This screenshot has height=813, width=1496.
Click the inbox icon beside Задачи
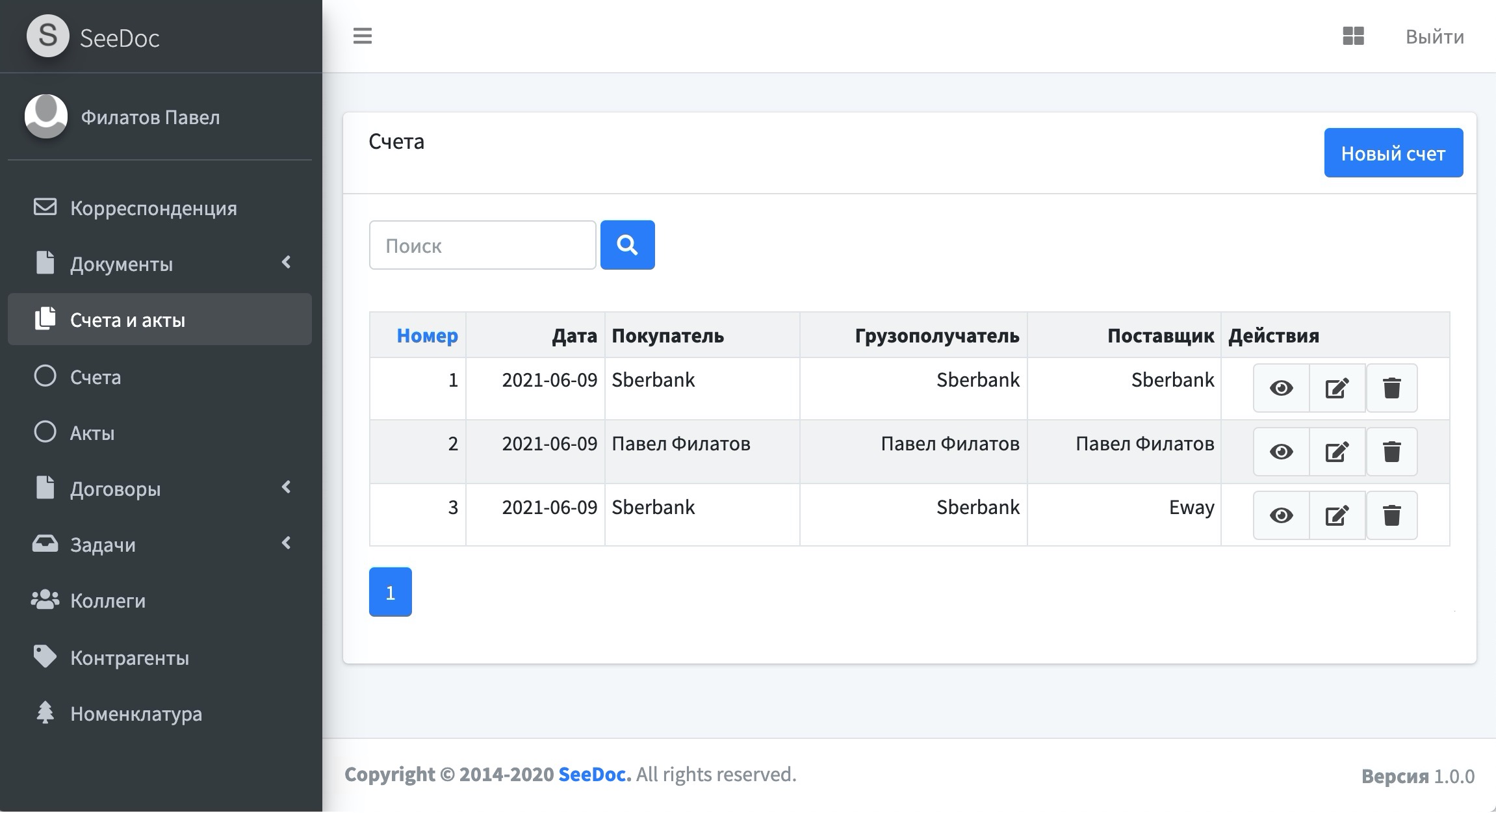(x=45, y=543)
